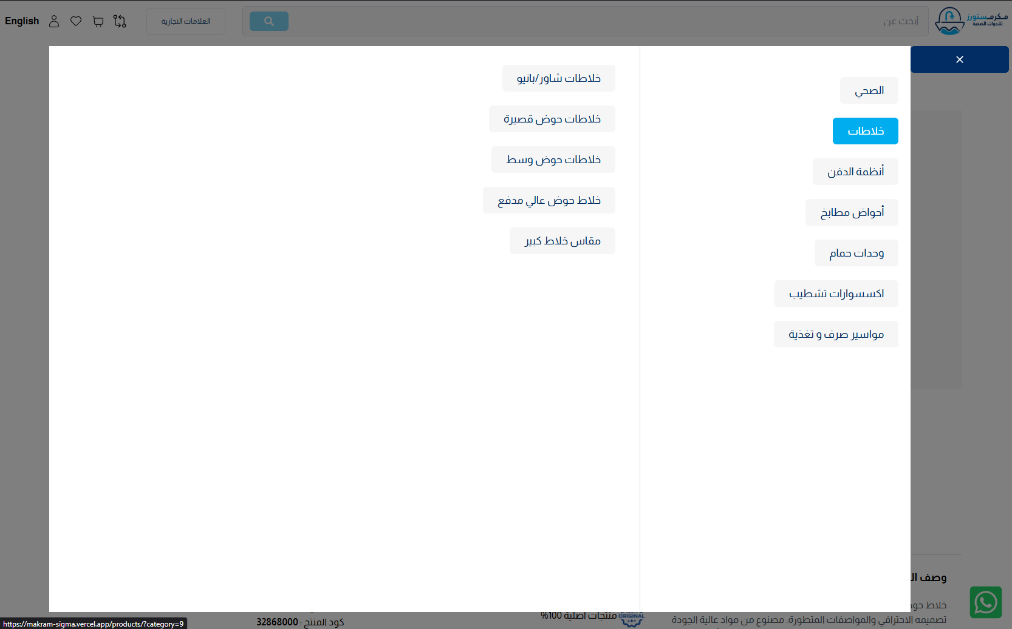
Task: Click the Makram Stores logo
Action: [971, 21]
